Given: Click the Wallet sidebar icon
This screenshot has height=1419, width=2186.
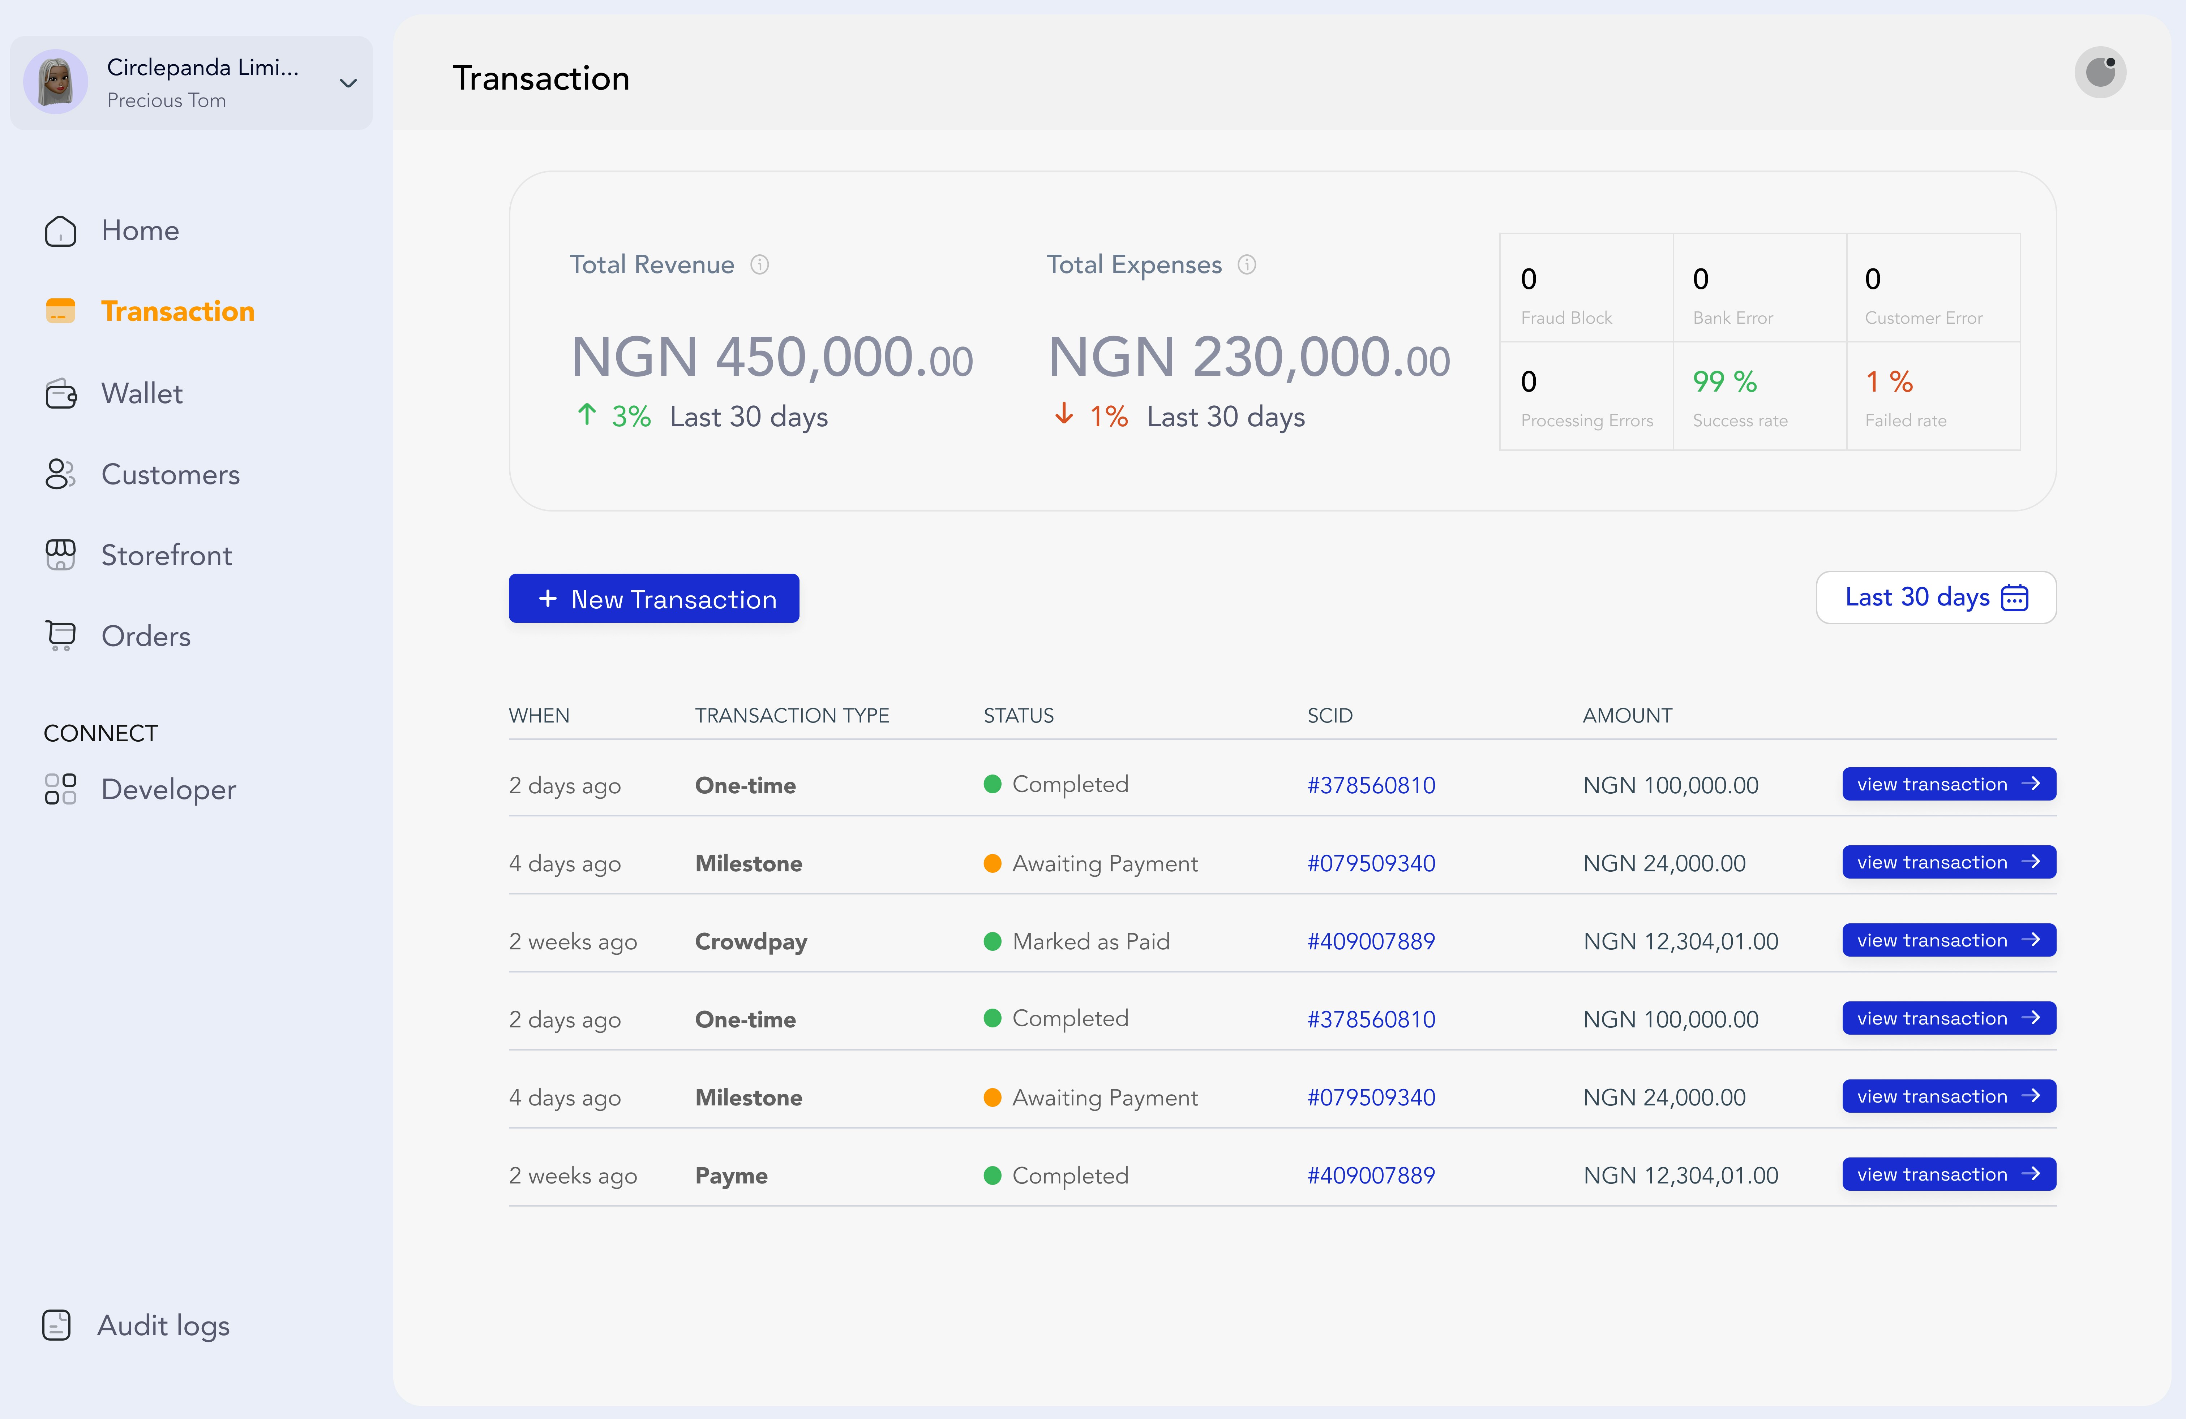Looking at the screenshot, I should (x=61, y=394).
